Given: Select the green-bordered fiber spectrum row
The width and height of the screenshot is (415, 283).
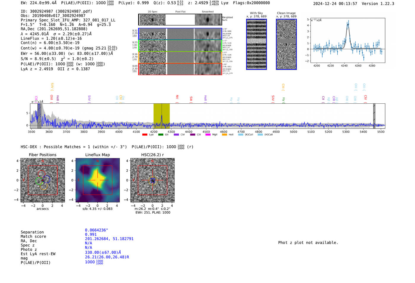Looking at the screenshot, I should (x=180, y=46).
